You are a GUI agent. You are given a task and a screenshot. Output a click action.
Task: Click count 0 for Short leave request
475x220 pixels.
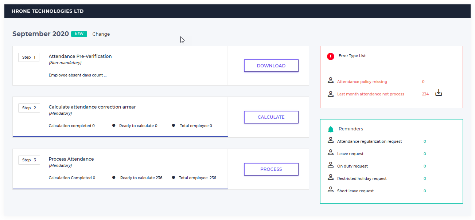425,191
